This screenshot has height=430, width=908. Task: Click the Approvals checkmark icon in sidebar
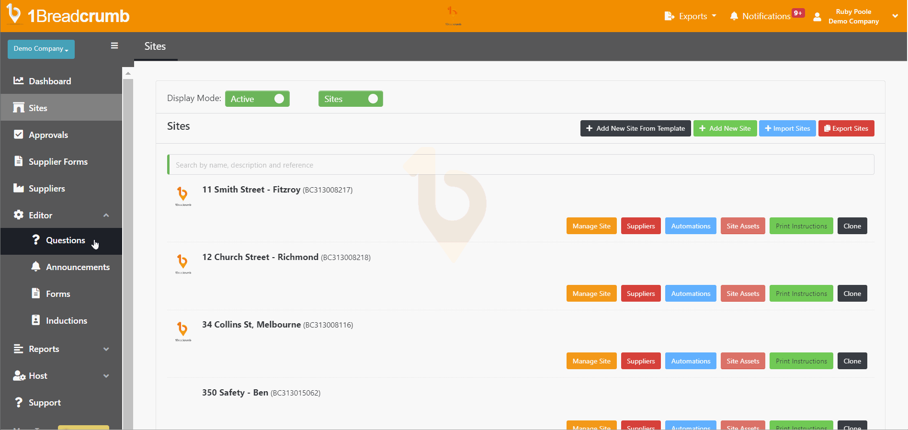coord(19,135)
